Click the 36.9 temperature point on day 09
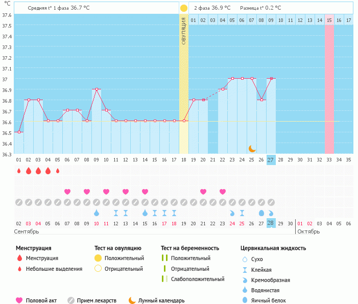The height and width of the screenshot is (304, 358). [97, 89]
